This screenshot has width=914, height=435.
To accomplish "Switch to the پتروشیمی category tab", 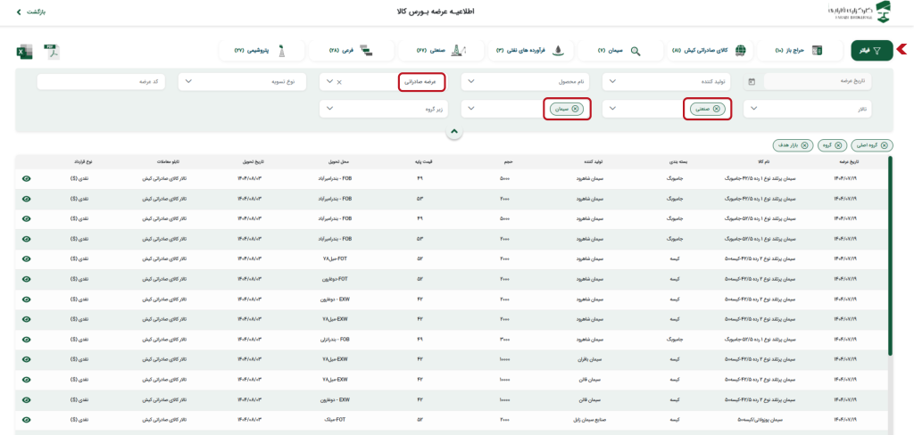I will click(x=261, y=51).
